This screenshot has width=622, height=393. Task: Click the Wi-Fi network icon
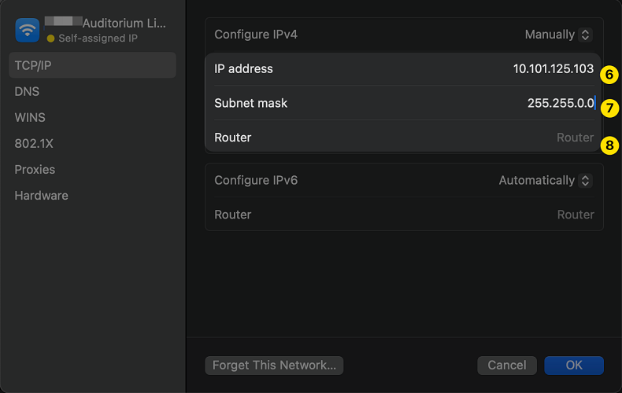[28, 30]
